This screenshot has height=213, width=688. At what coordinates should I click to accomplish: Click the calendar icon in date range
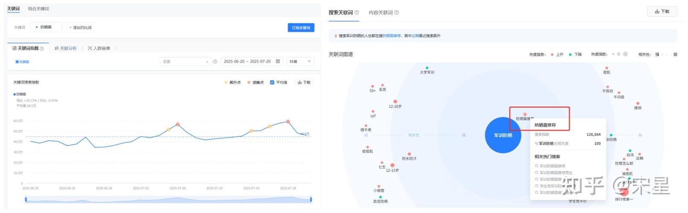(278, 61)
